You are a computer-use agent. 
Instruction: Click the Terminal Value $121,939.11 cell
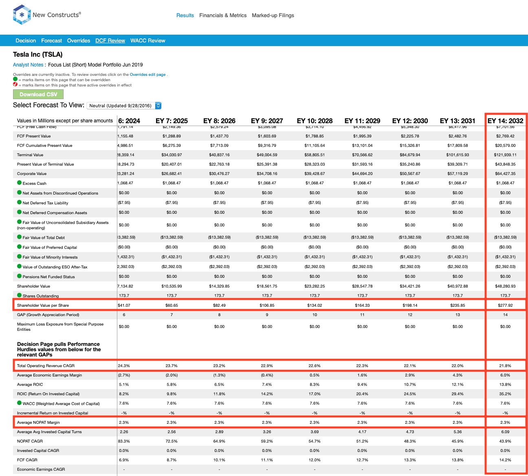[x=505, y=155]
